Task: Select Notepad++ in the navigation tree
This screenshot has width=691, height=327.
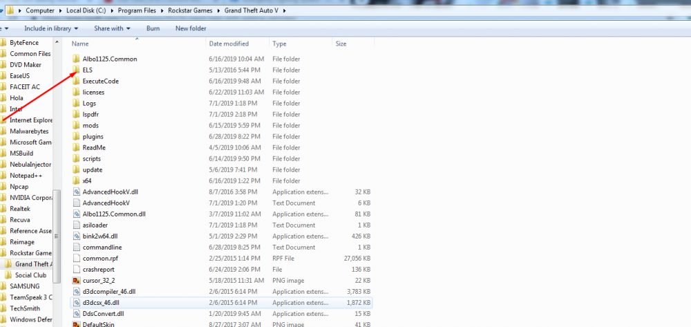Action: coord(26,176)
